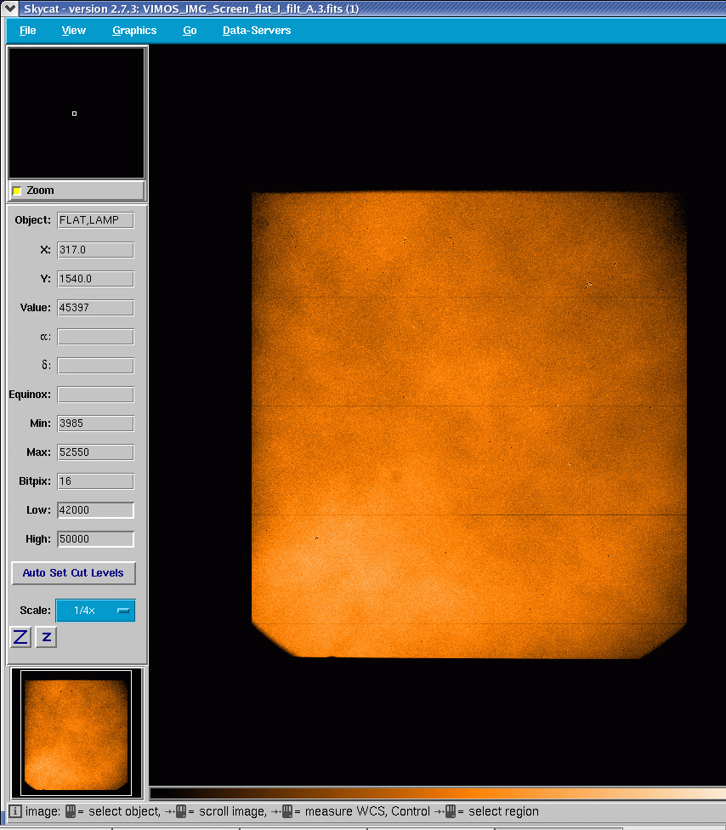Click the alpha (α) coordinate field
726x830 pixels.
(x=96, y=337)
